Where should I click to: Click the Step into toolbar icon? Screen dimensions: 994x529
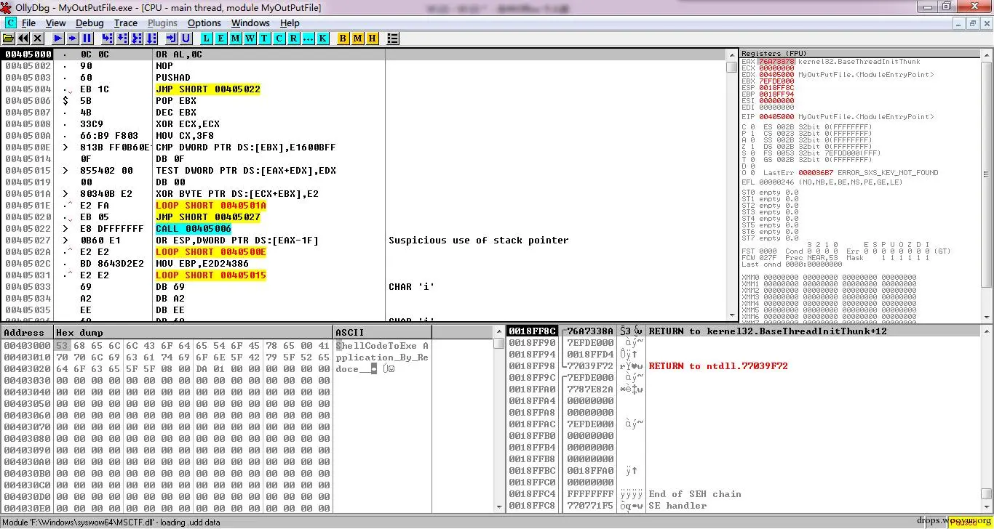pyautogui.click(x=108, y=39)
